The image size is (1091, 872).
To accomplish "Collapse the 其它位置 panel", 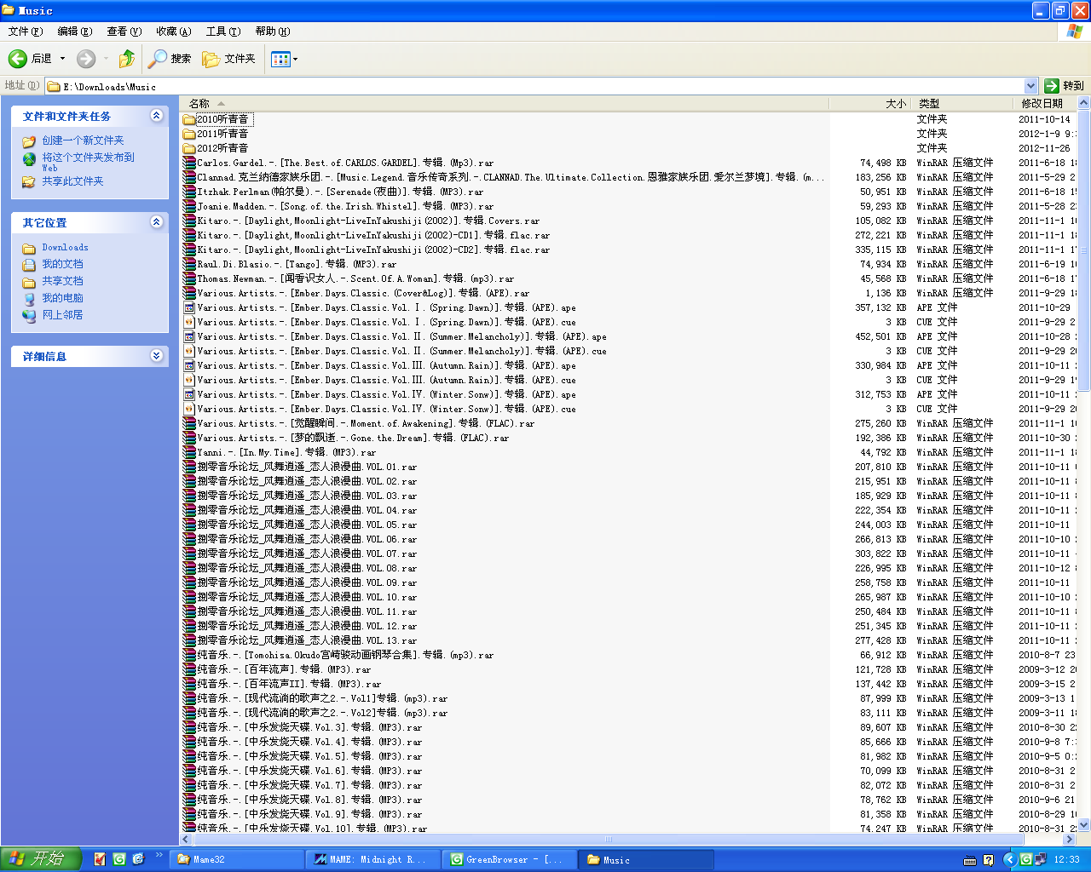I will coord(156,222).
